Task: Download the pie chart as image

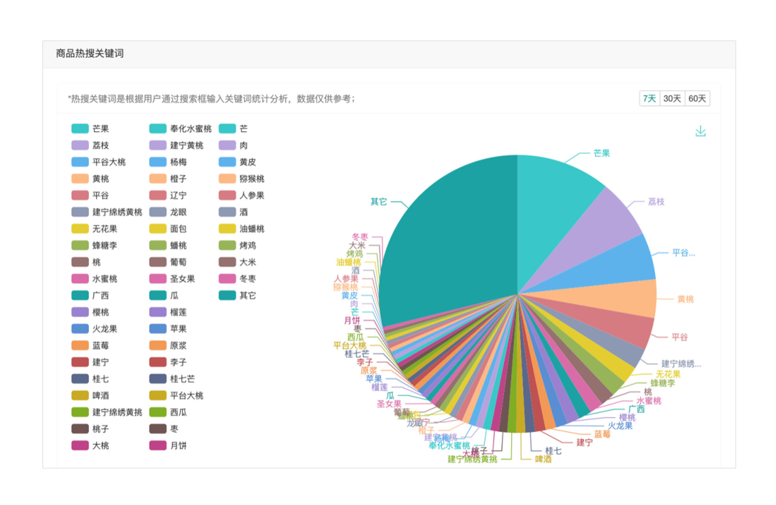Action: 700,131
